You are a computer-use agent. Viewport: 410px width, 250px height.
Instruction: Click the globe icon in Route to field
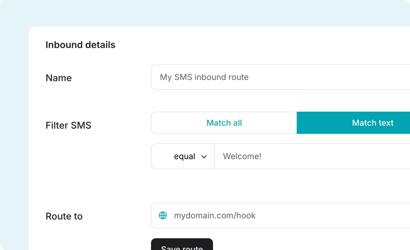click(162, 216)
